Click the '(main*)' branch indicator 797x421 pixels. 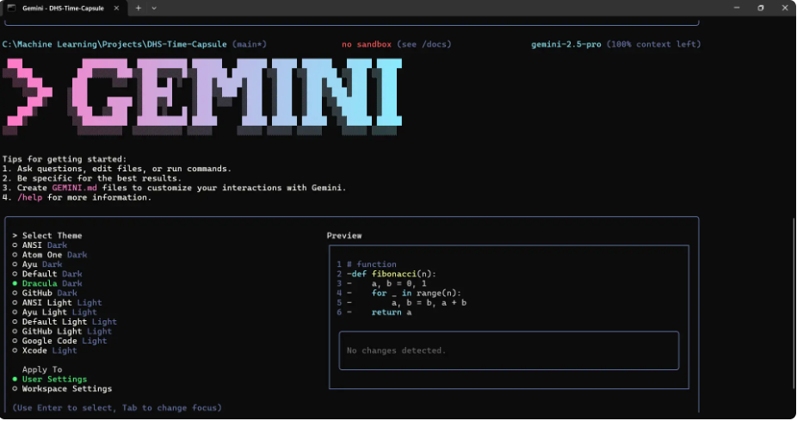click(250, 45)
